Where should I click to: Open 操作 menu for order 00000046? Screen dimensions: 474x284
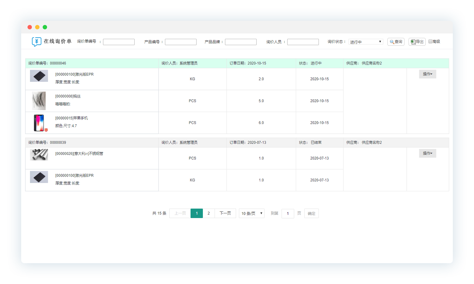click(427, 74)
